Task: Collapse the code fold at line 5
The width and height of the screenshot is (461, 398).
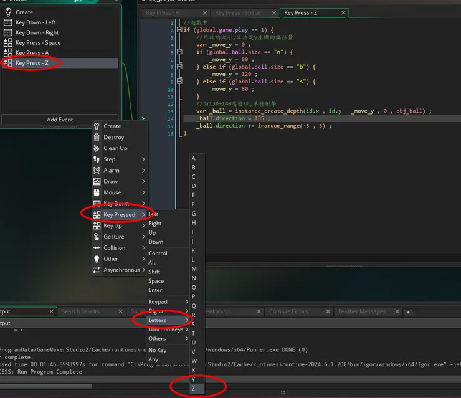Action: point(179,52)
